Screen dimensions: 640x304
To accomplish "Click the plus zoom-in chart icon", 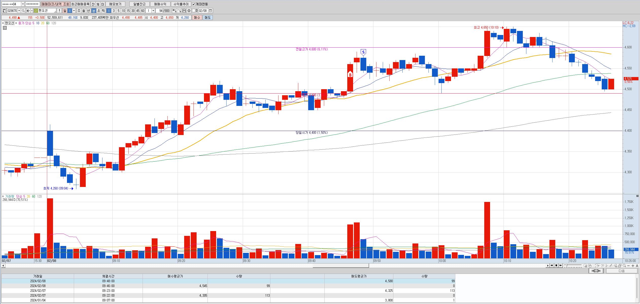I will tap(633, 265).
